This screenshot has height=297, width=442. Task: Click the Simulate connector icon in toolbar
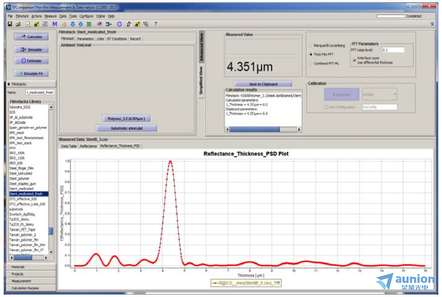(x=108, y=24)
